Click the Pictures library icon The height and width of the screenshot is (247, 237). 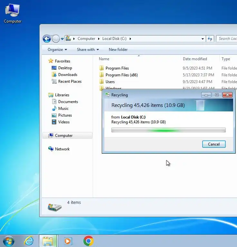(54, 115)
